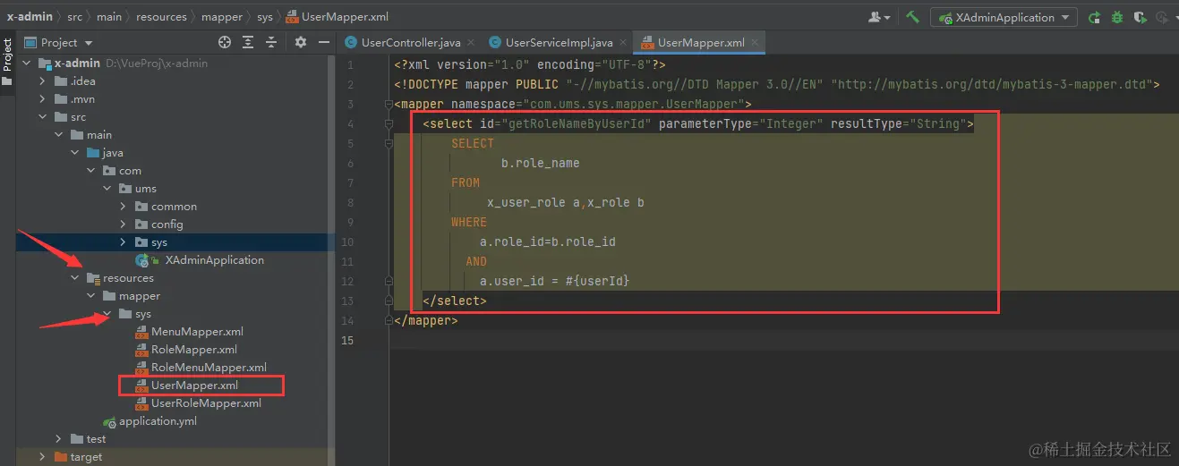Open UserMapper.xml in project tree

coord(187,386)
